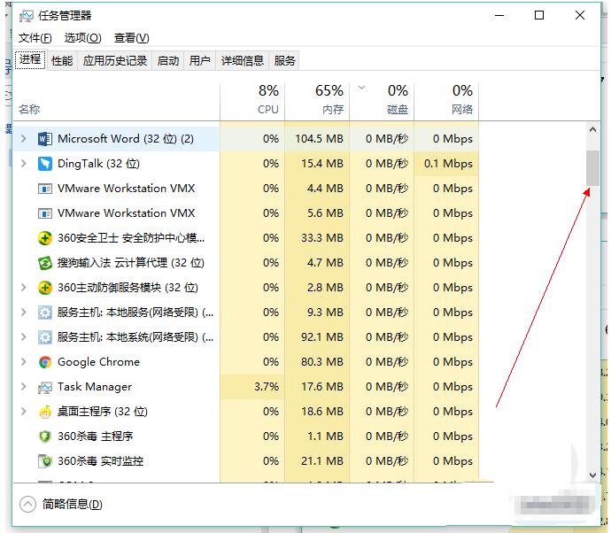Select the 360杀毒 主程序 process name
The width and height of the screenshot is (611, 533).
tap(96, 436)
